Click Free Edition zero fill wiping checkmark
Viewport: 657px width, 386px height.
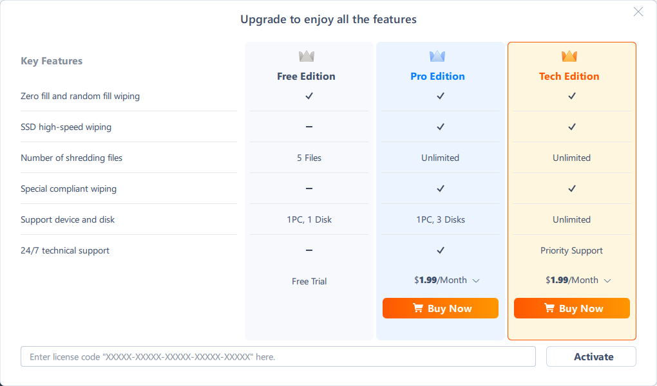point(309,96)
